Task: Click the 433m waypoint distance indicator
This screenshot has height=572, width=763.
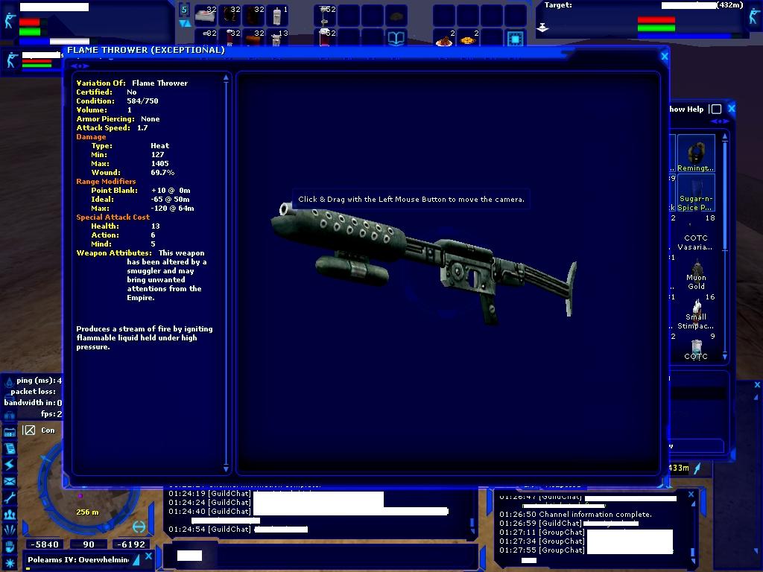Action: click(x=678, y=468)
